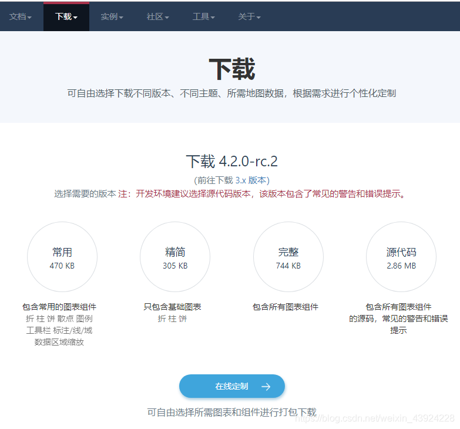Image resolution: width=460 pixels, height=429 pixels.
Task: Click 可自由选择所需图表和组件进行打包下载 caption
Action: [231, 413]
